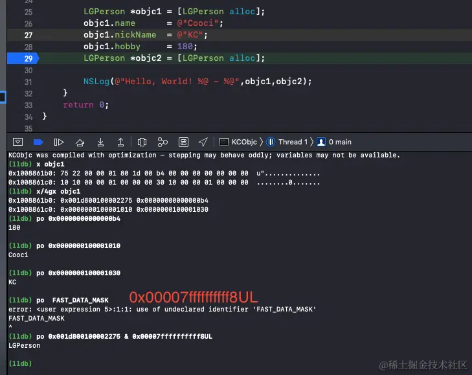Click the undeclared identifier error line
472x375 pixels.
coord(162,309)
